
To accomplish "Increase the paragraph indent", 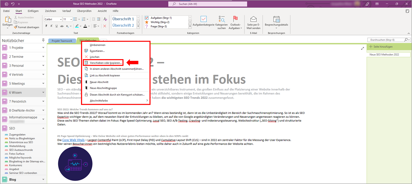I will pos(99,19).
